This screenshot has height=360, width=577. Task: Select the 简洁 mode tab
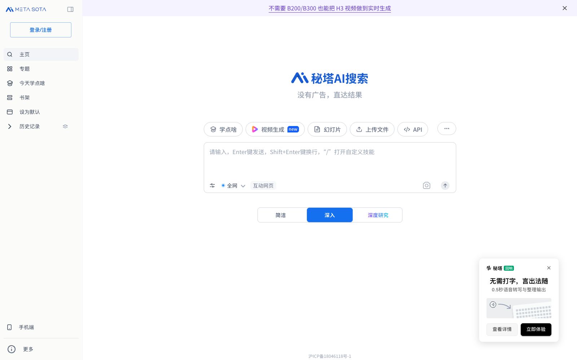[x=281, y=215]
